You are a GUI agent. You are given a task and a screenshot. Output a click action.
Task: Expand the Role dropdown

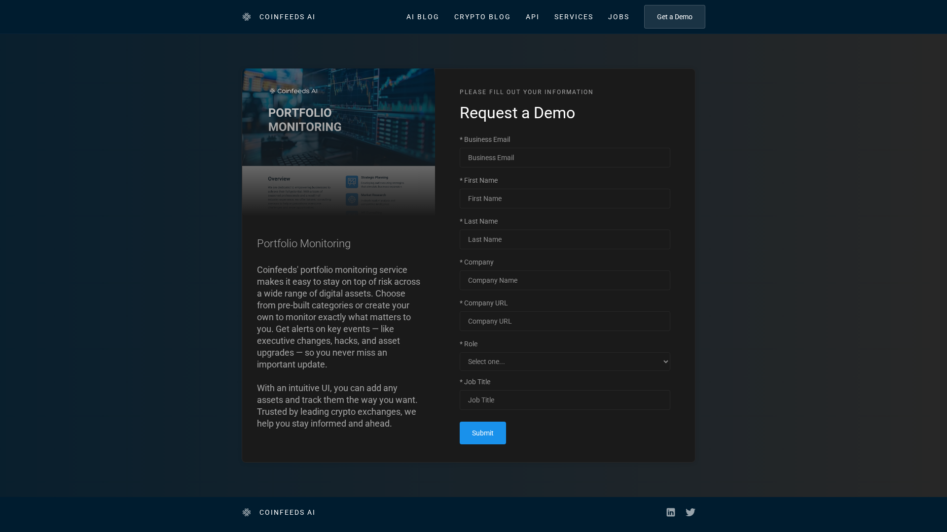tap(565, 362)
